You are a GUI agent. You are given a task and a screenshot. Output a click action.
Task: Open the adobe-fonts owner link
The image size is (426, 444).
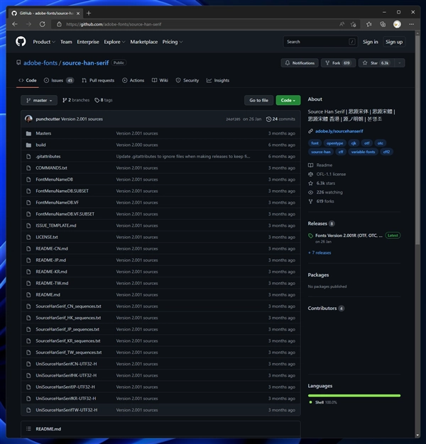click(x=40, y=63)
